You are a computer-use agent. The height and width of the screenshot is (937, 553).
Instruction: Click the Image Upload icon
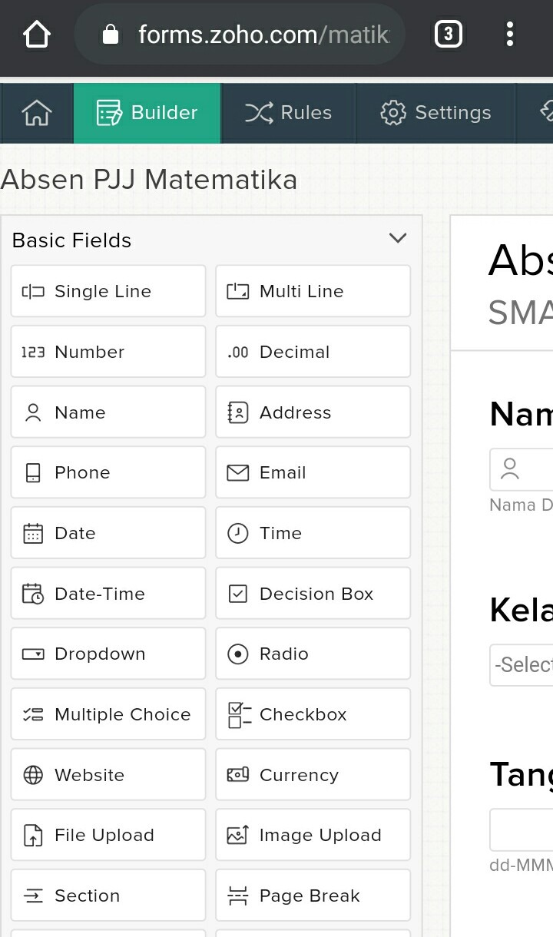coord(238,835)
